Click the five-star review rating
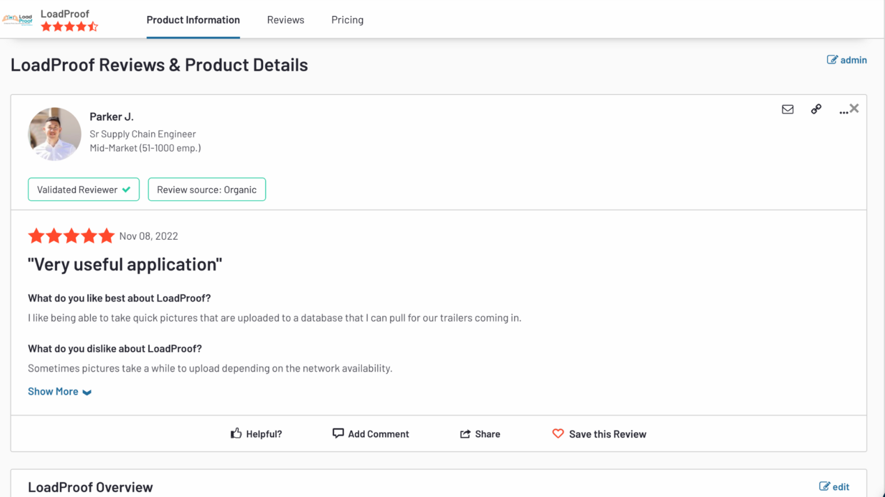This screenshot has height=497, width=885. click(x=71, y=236)
